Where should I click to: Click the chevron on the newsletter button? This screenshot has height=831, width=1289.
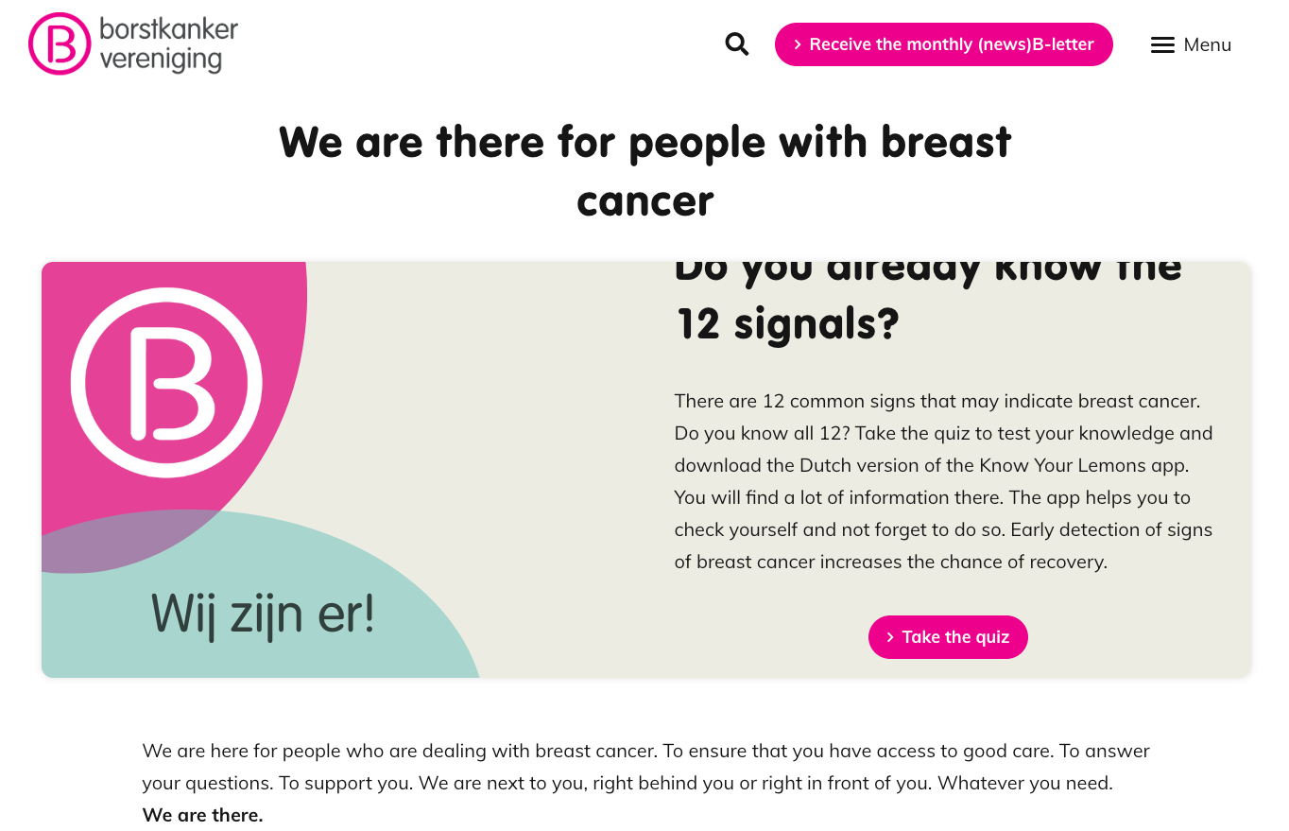(x=798, y=44)
